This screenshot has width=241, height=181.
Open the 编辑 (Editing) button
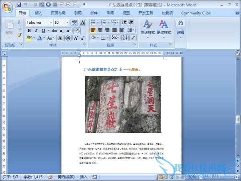tap(180, 29)
